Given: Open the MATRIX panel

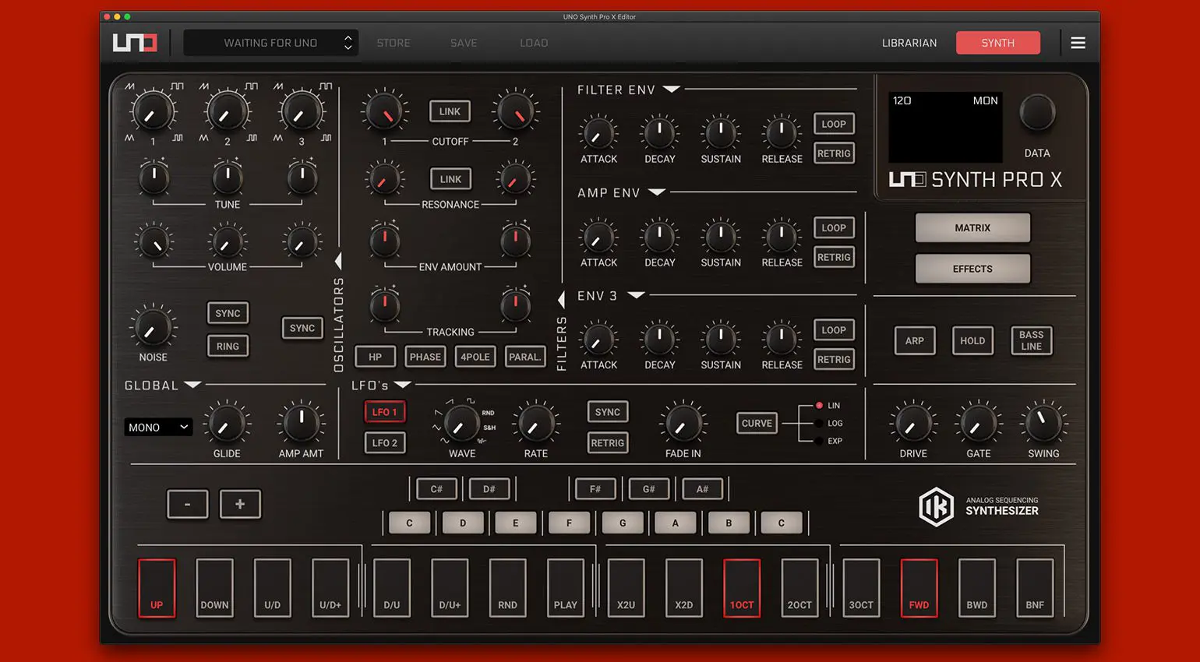Looking at the screenshot, I should pyautogui.click(x=972, y=227).
